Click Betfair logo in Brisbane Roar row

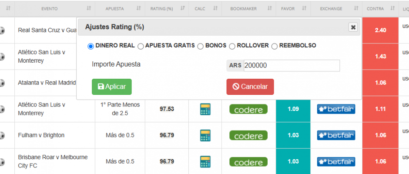[336, 161]
